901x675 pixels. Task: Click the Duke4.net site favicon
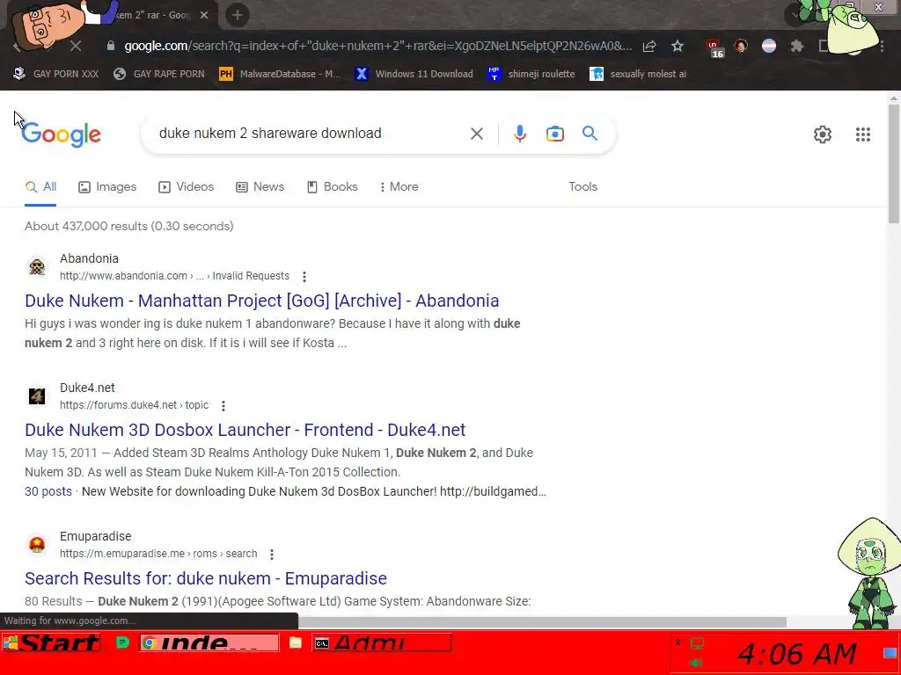coord(37,396)
